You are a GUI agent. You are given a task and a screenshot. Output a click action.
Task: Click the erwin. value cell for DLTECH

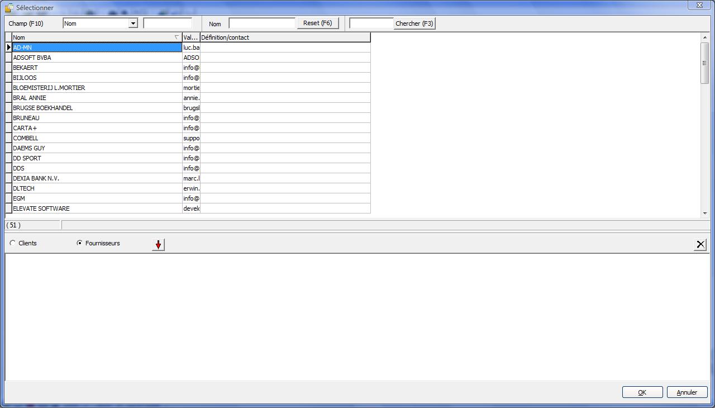pos(191,188)
